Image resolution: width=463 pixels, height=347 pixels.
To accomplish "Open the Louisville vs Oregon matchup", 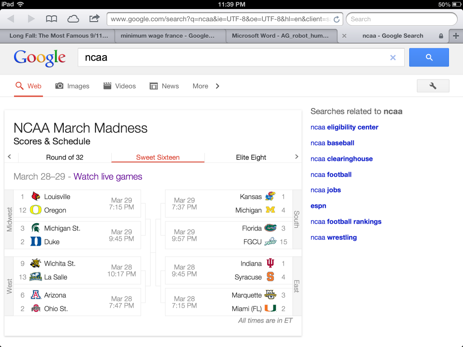I will pyautogui.click(x=77, y=204).
